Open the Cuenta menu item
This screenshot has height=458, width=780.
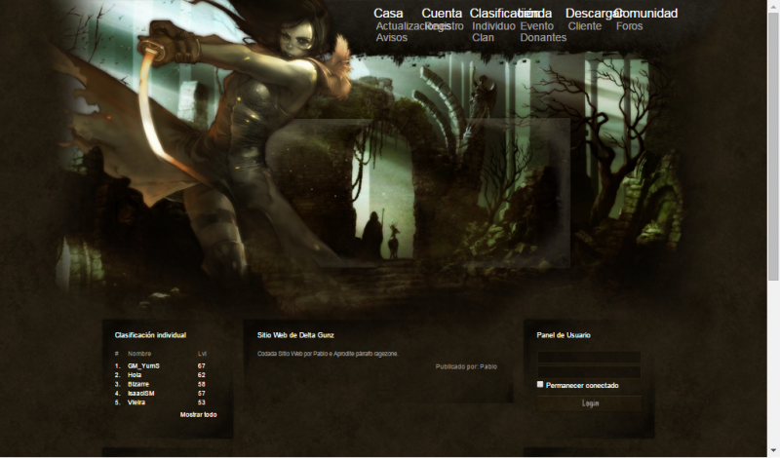442,14
